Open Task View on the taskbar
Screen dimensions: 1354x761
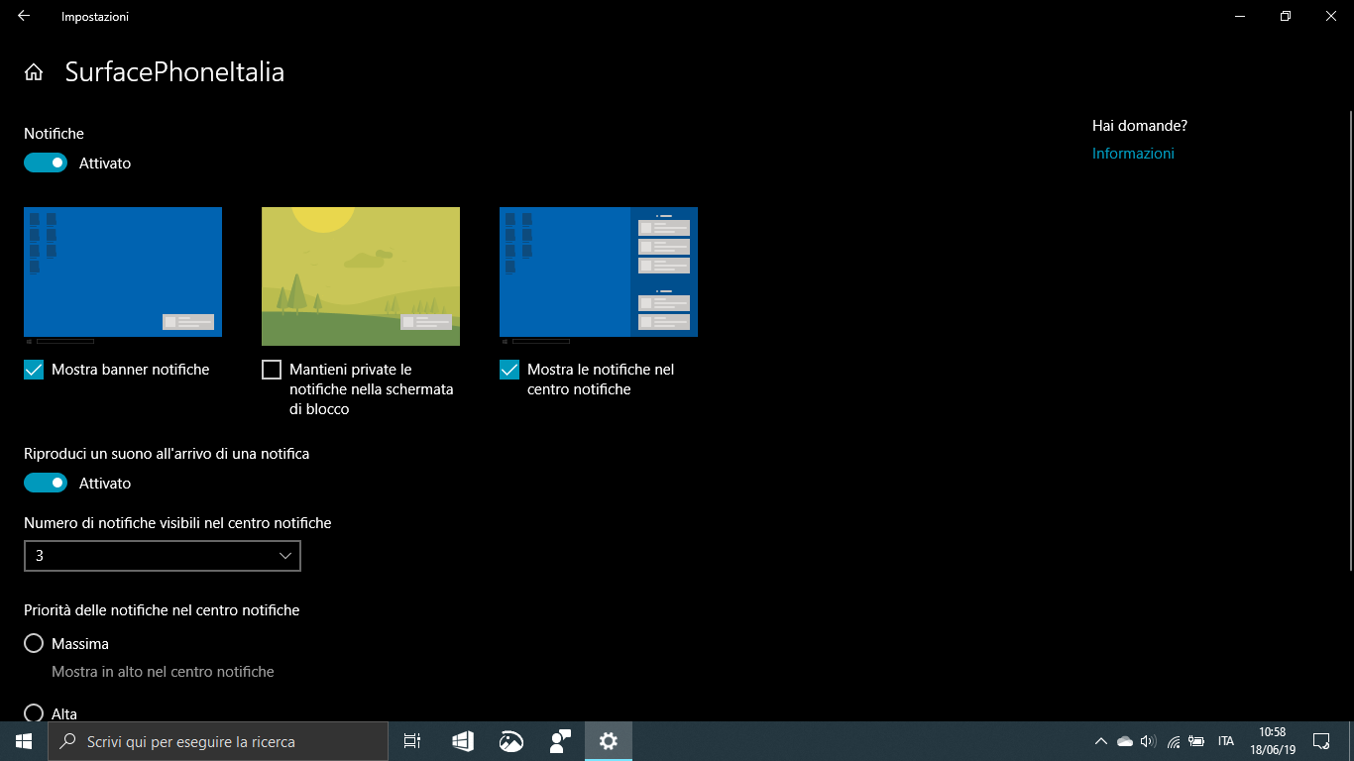[412, 741]
